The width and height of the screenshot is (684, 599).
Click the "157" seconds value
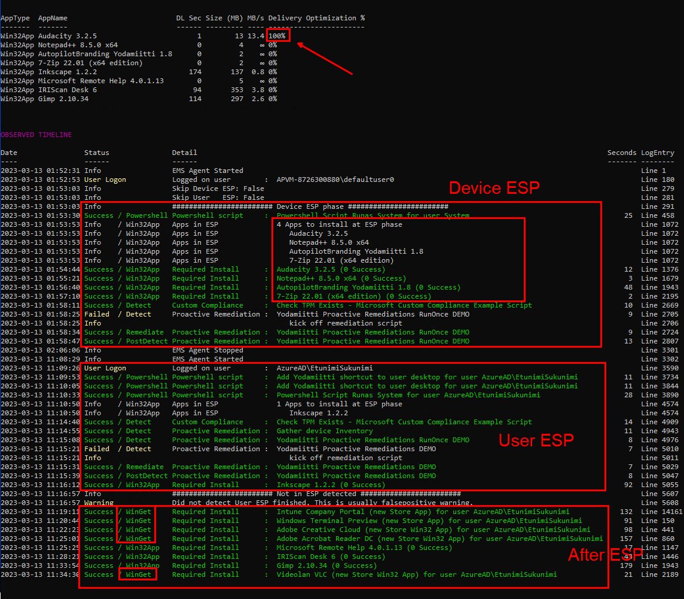(x=626, y=539)
